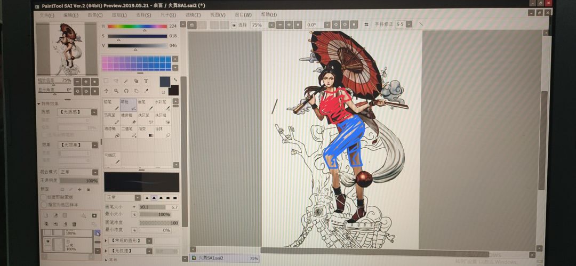The image size is (576, 266).
Task: Enable 指定为选区样本 option
Action: [44, 205]
